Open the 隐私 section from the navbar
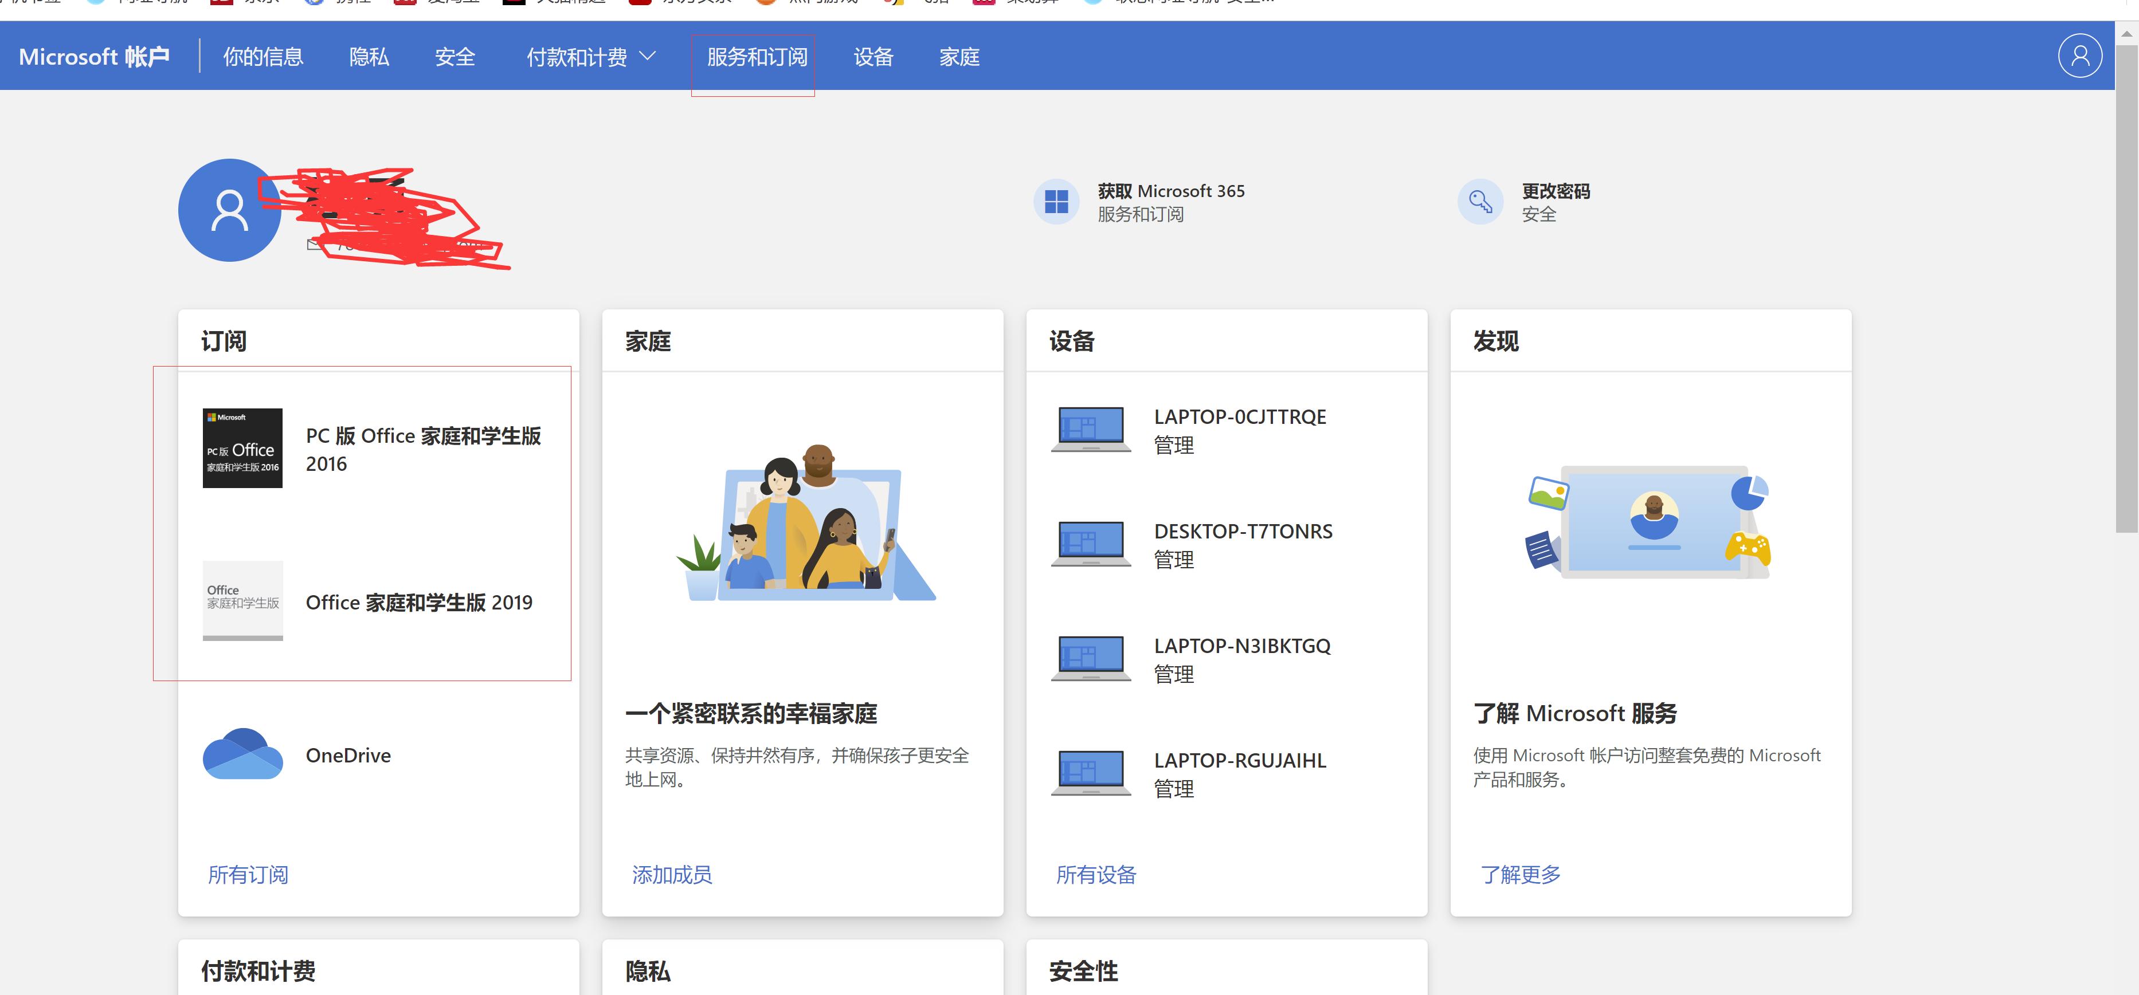 pyautogui.click(x=370, y=57)
